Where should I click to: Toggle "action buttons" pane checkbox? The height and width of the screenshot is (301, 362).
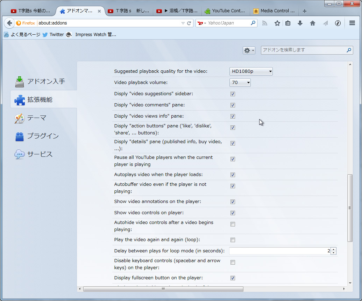[x=233, y=127]
